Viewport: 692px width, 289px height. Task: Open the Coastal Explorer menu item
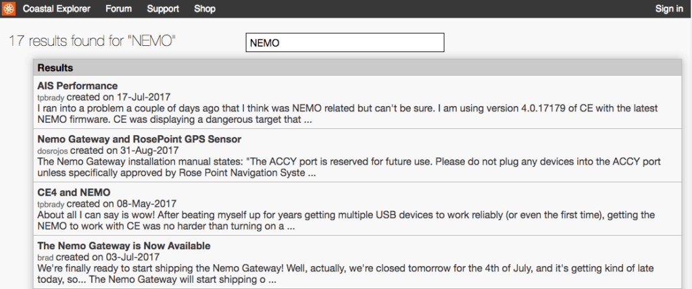coord(57,9)
